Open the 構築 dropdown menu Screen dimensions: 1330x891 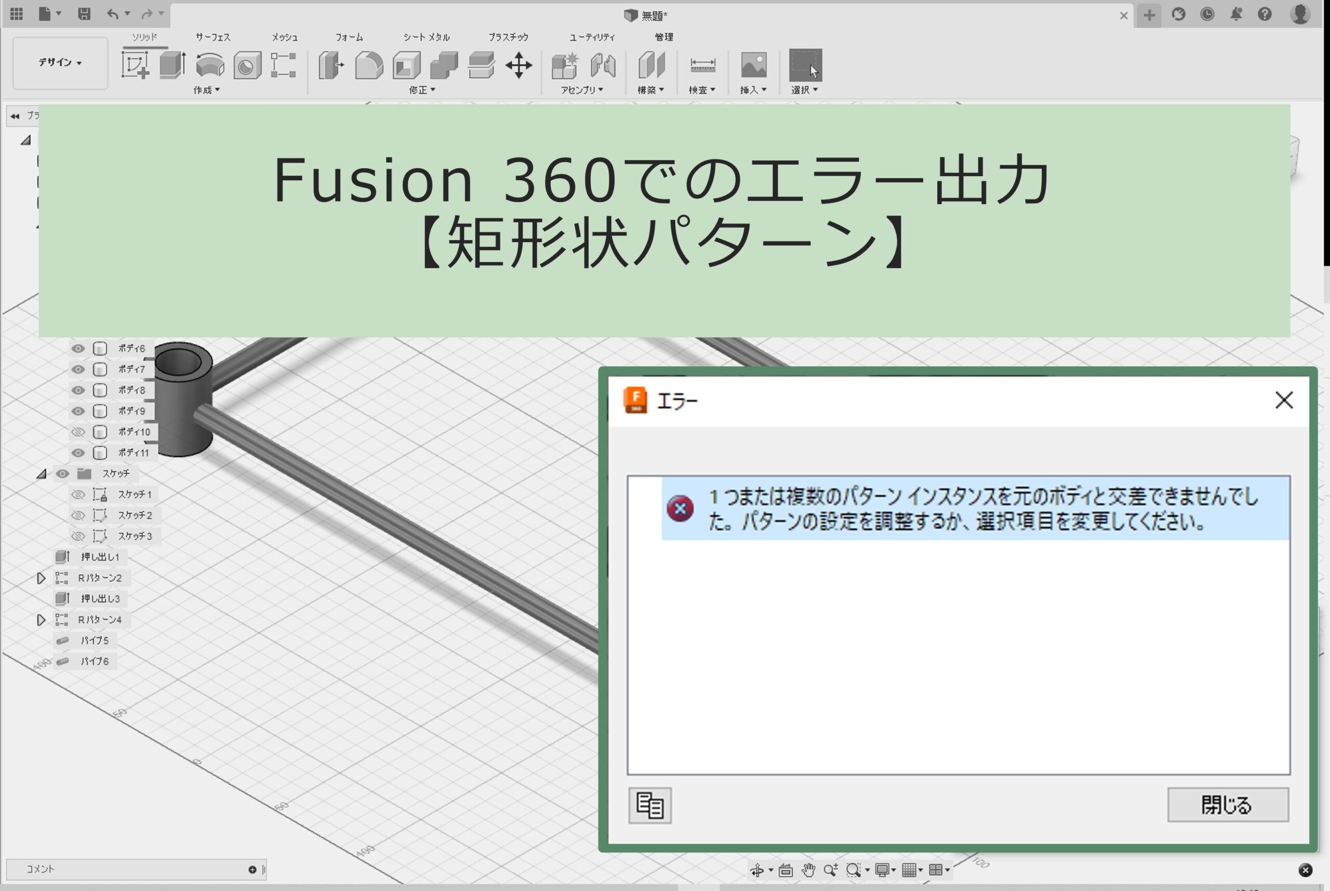[x=651, y=90]
